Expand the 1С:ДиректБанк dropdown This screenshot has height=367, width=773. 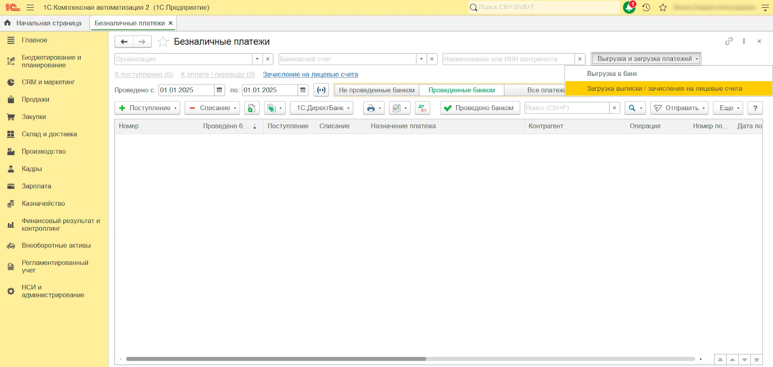pos(321,108)
